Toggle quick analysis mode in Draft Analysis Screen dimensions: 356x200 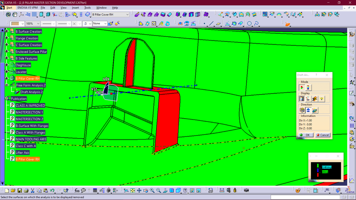pos(302,87)
